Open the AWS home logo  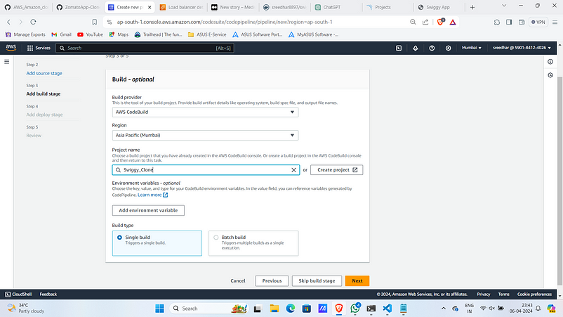pos(11,48)
